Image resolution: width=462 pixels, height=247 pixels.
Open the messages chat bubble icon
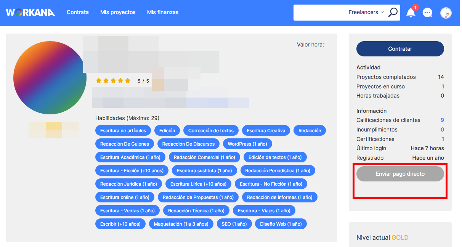428,13
